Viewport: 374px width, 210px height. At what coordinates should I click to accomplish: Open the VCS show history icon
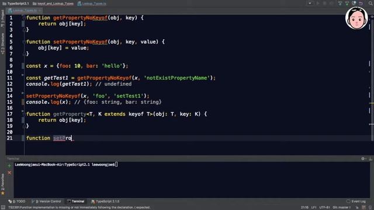tap(354, 3)
